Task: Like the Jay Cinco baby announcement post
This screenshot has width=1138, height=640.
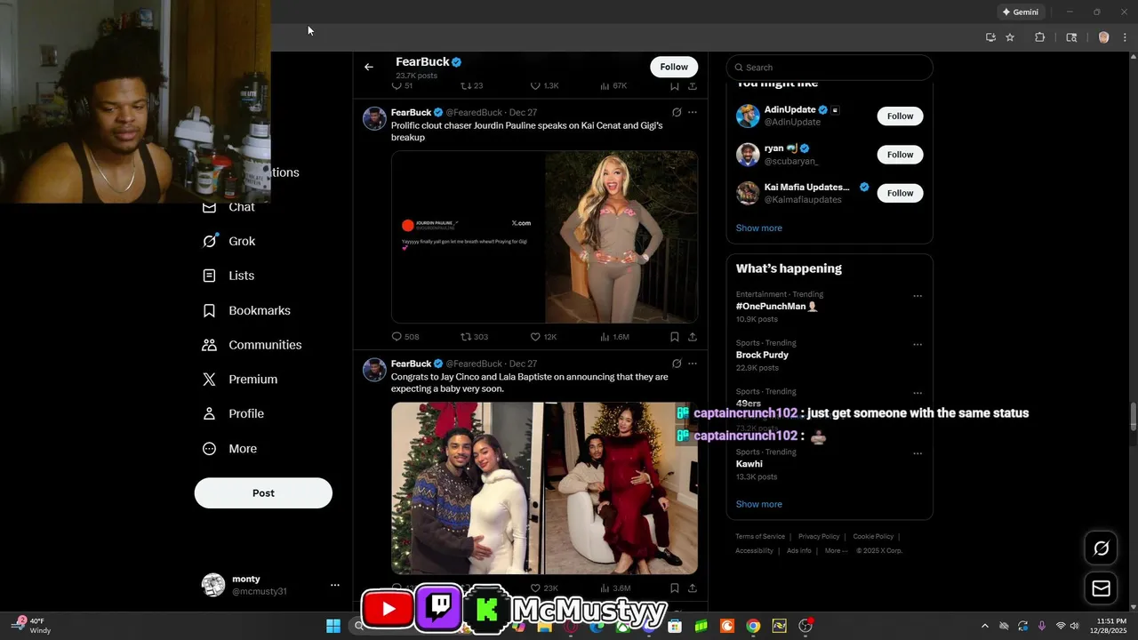Action: pyautogui.click(x=543, y=588)
